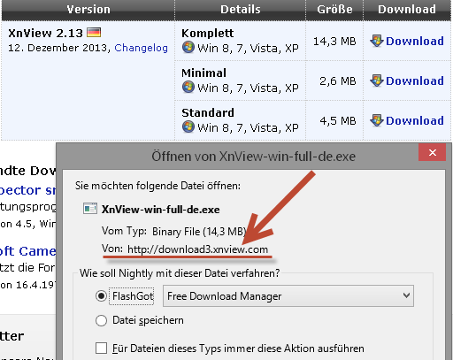Click the 'Komplett' package name
This screenshot has width=453, height=360.
208,33
